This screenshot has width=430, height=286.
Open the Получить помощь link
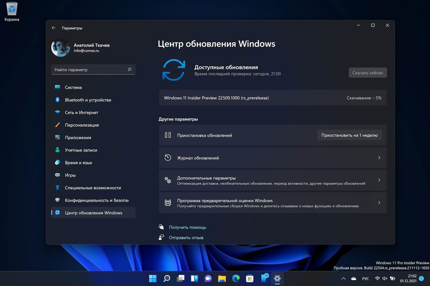[x=187, y=227]
